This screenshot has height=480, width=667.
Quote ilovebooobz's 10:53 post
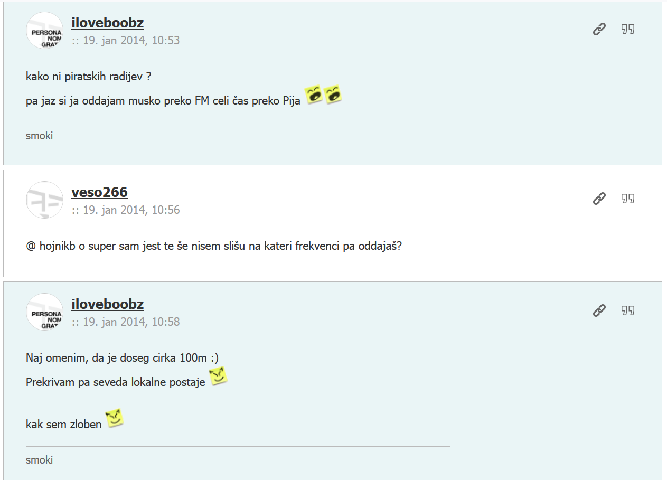(x=627, y=29)
